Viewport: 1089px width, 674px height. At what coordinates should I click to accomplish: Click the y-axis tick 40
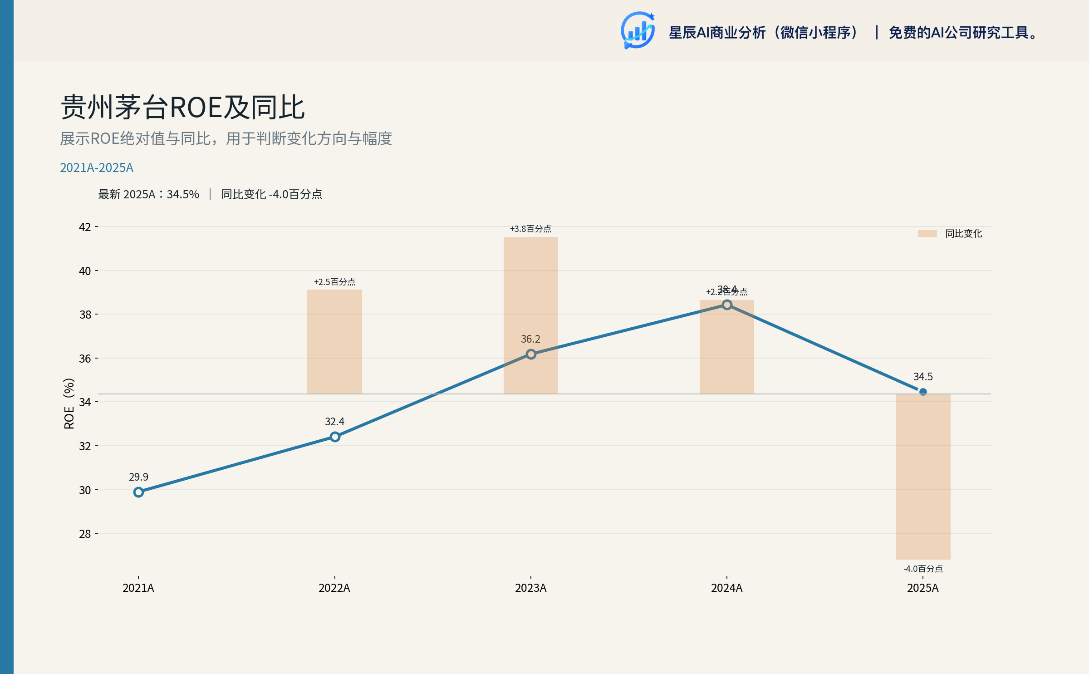pyautogui.click(x=85, y=271)
